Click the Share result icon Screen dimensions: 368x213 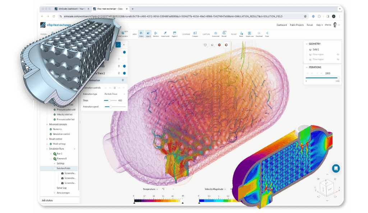(267, 34)
